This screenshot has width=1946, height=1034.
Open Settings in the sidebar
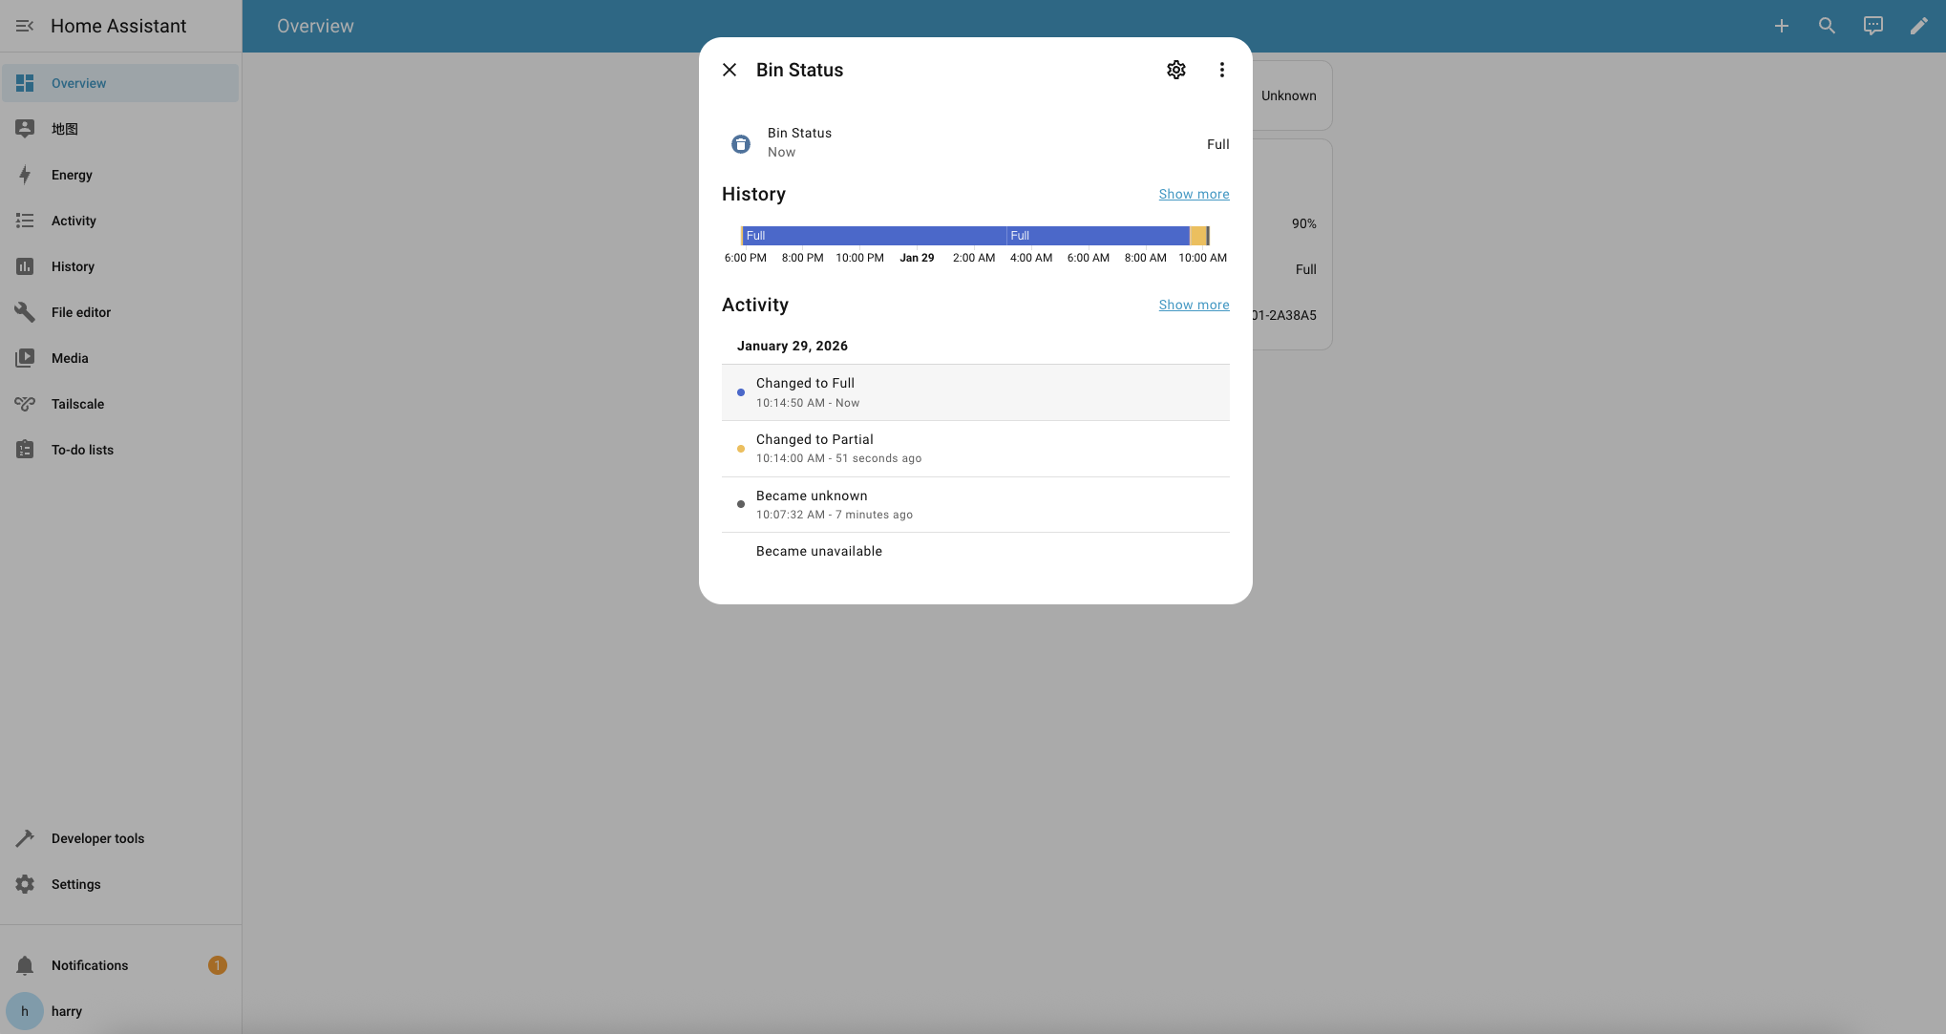click(75, 884)
